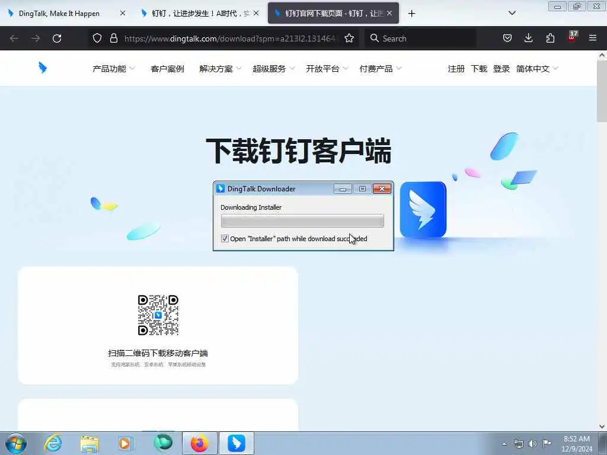The width and height of the screenshot is (607, 455).
Task: Open the volume speaker tray icon
Action: pos(533,444)
